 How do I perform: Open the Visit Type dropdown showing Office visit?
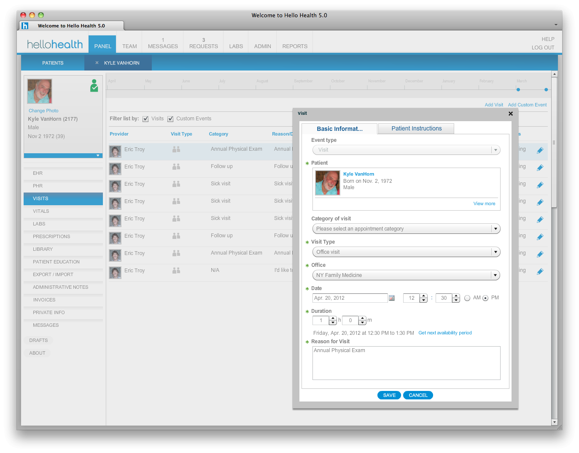click(x=495, y=252)
